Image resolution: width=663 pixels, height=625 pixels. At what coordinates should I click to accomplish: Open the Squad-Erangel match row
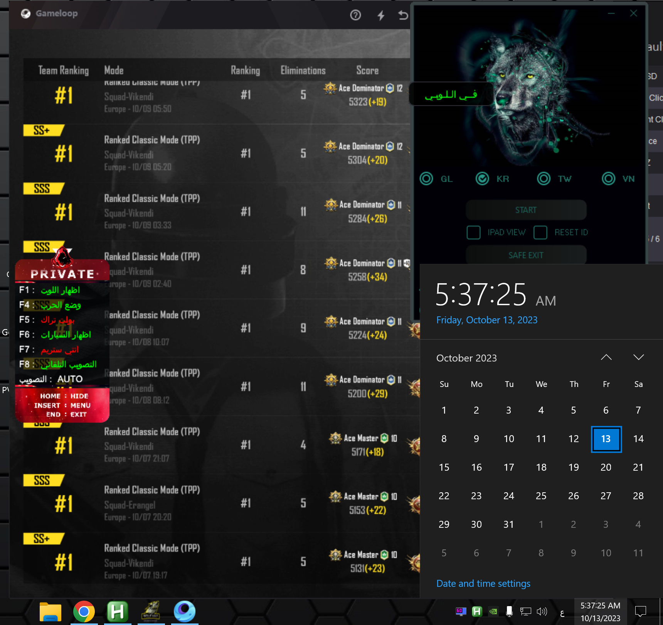[222, 503]
